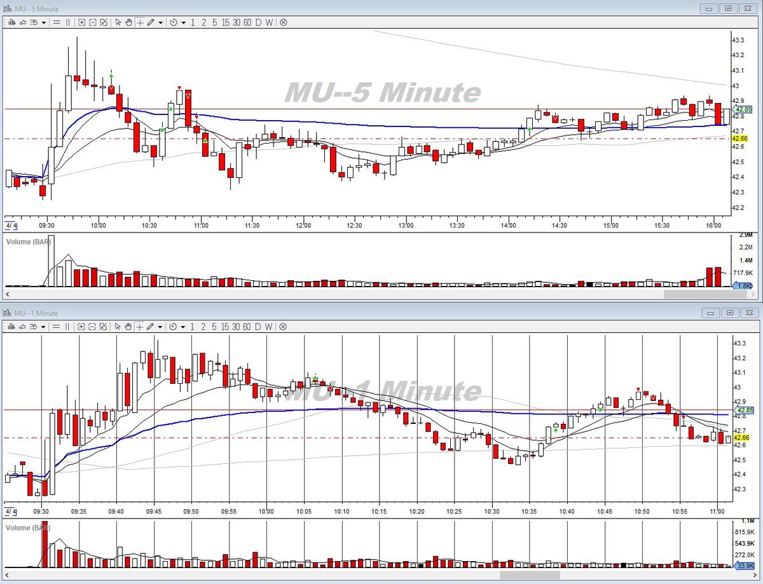Click 4/4 date label on 5 Minute axis

tap(11, 225)
